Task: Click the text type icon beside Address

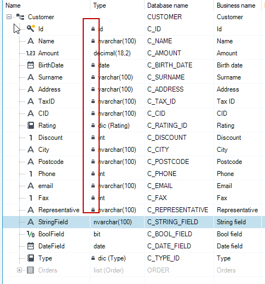Action: click(x=31, y=89)
